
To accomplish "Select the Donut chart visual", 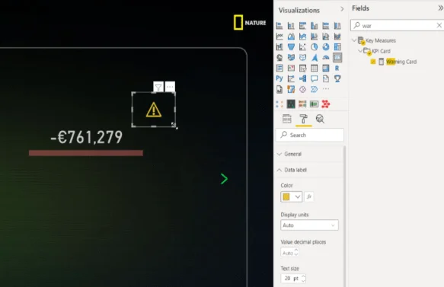I will point(326,47).
